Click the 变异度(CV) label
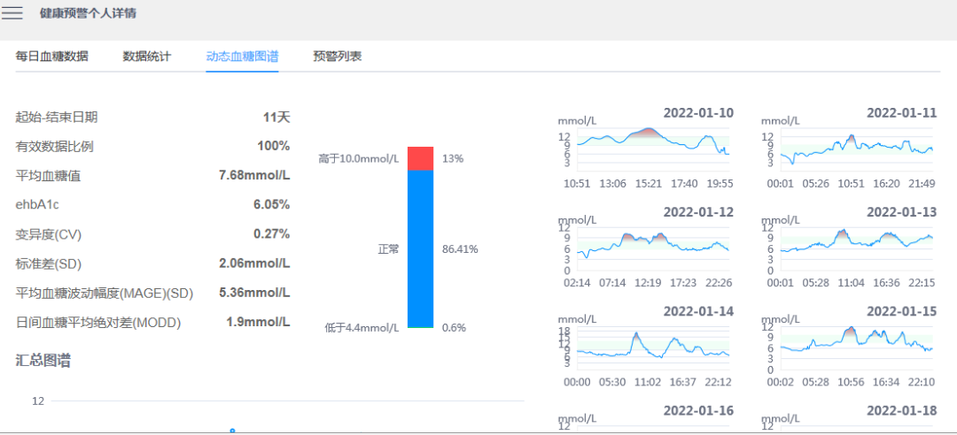This screenshot has width=957, height=435. (x=49, y=234)
